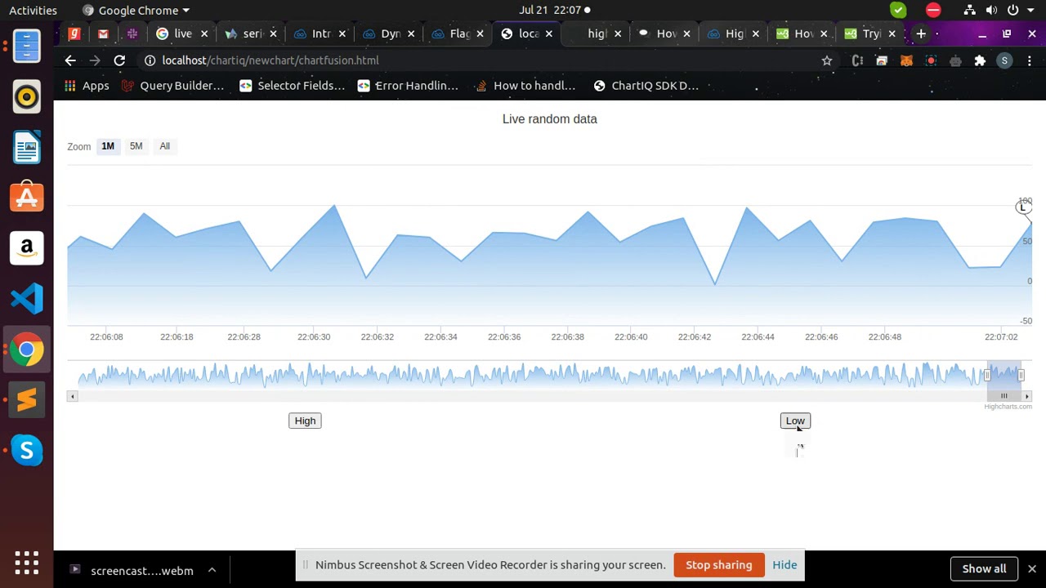This screenshot has height=588, width=1046.
Task: Reload the page with refresh icon
Action: tap(119, 60)
